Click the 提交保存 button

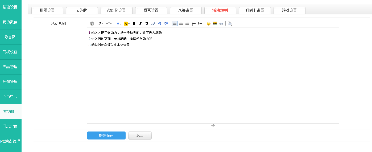click(x=106, y=135)
